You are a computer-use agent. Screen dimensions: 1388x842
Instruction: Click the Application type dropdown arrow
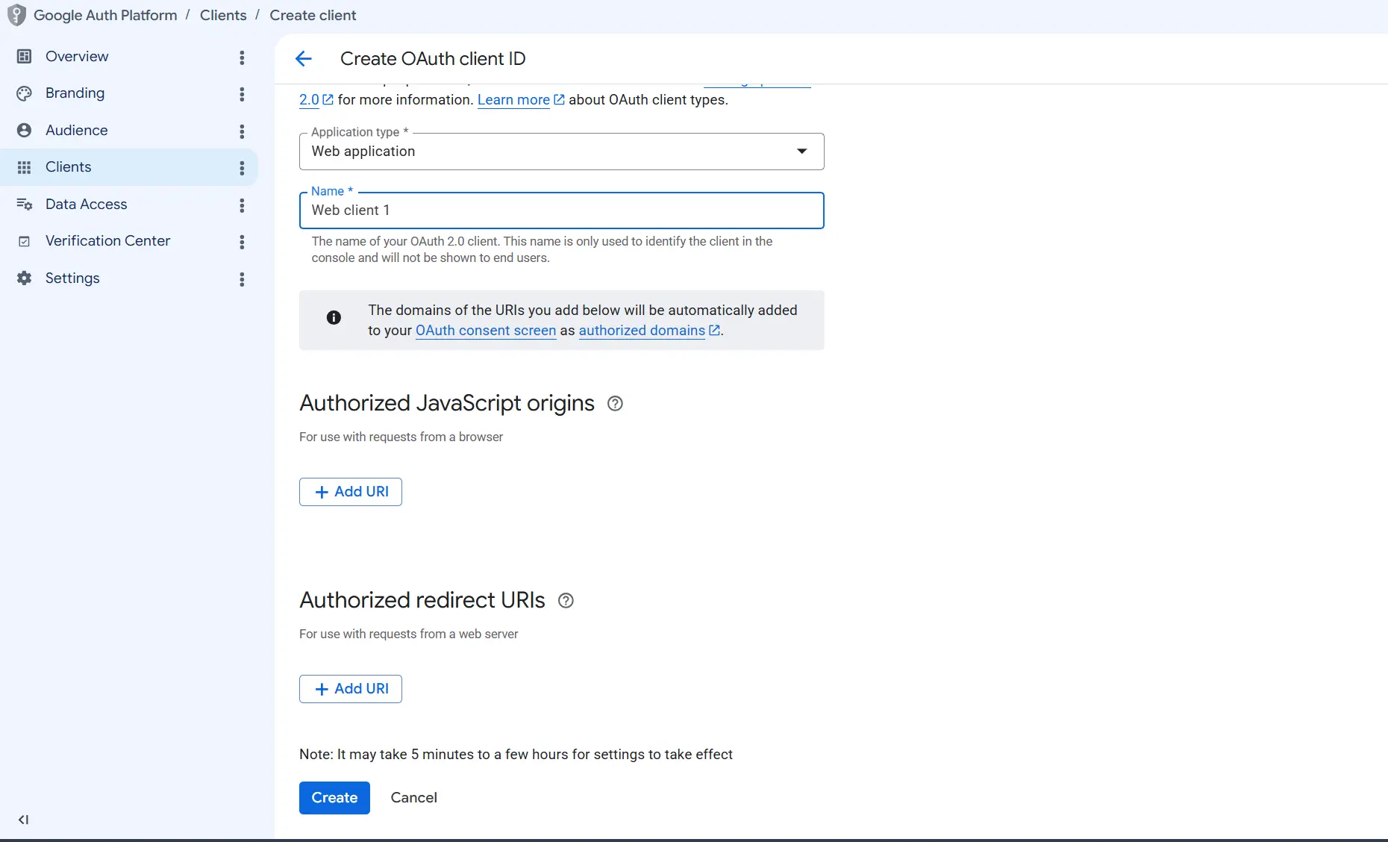802,152
